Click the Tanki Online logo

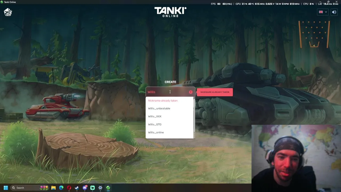[170, 12]
